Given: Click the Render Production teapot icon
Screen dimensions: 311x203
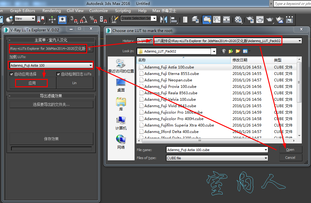Looking at the screenshot, I should pos(270,19).
